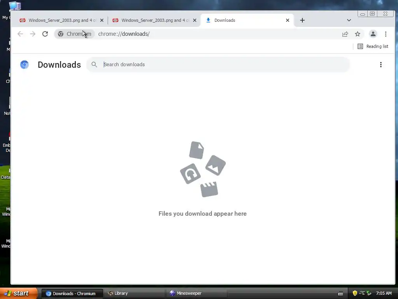Click the on-screen keyboard tray icon
Screen dimensions: 398x299
[340, 294]
